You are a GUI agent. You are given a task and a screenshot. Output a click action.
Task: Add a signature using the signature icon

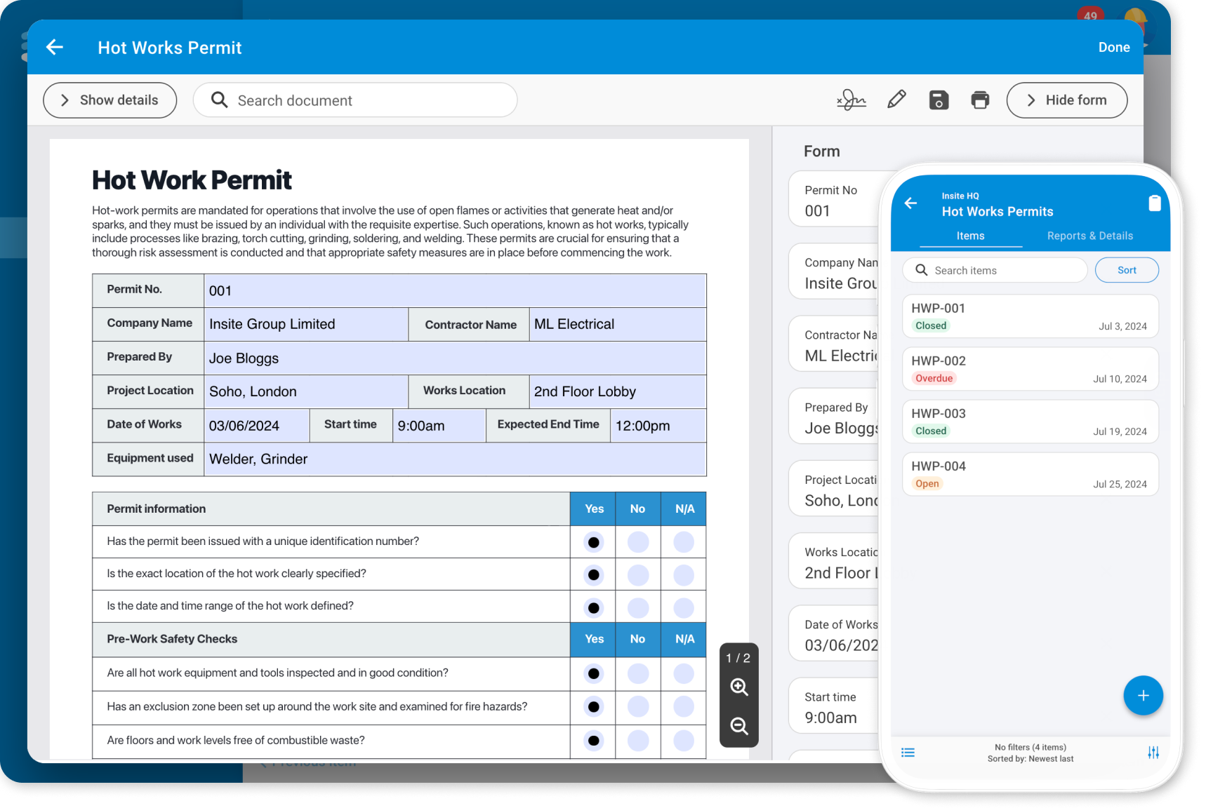tap(851, 100)
